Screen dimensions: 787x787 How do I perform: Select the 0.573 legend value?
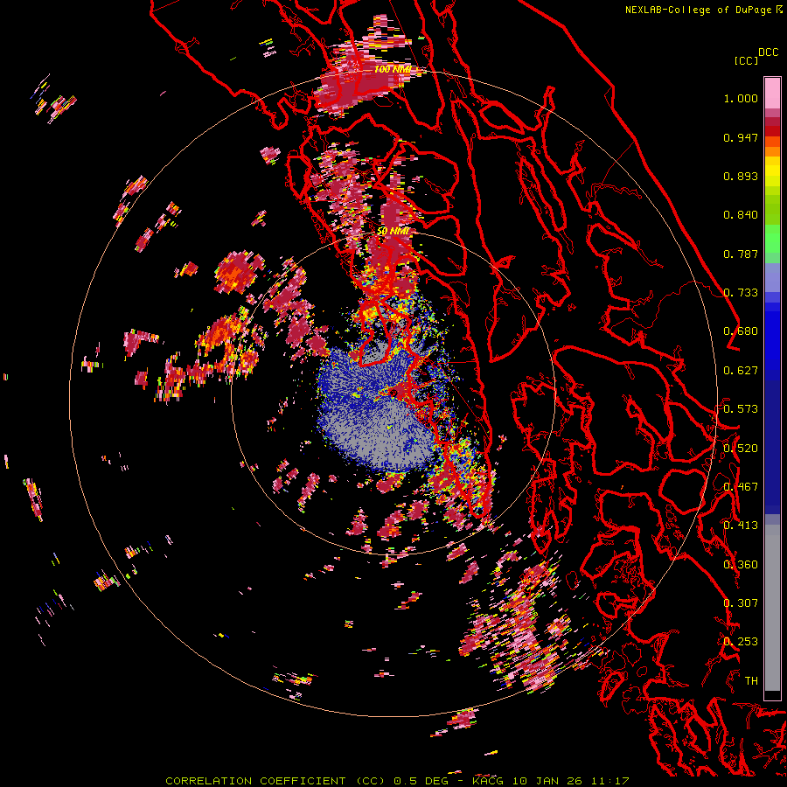pos(741,409)
